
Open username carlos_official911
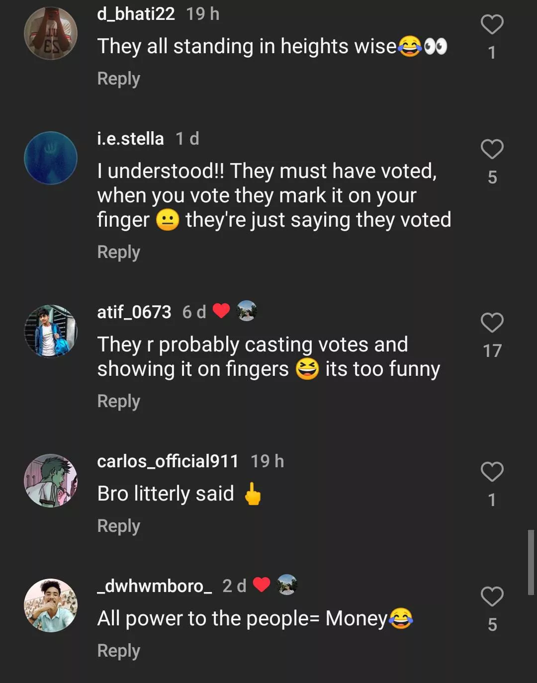click(x=168, y=461)
